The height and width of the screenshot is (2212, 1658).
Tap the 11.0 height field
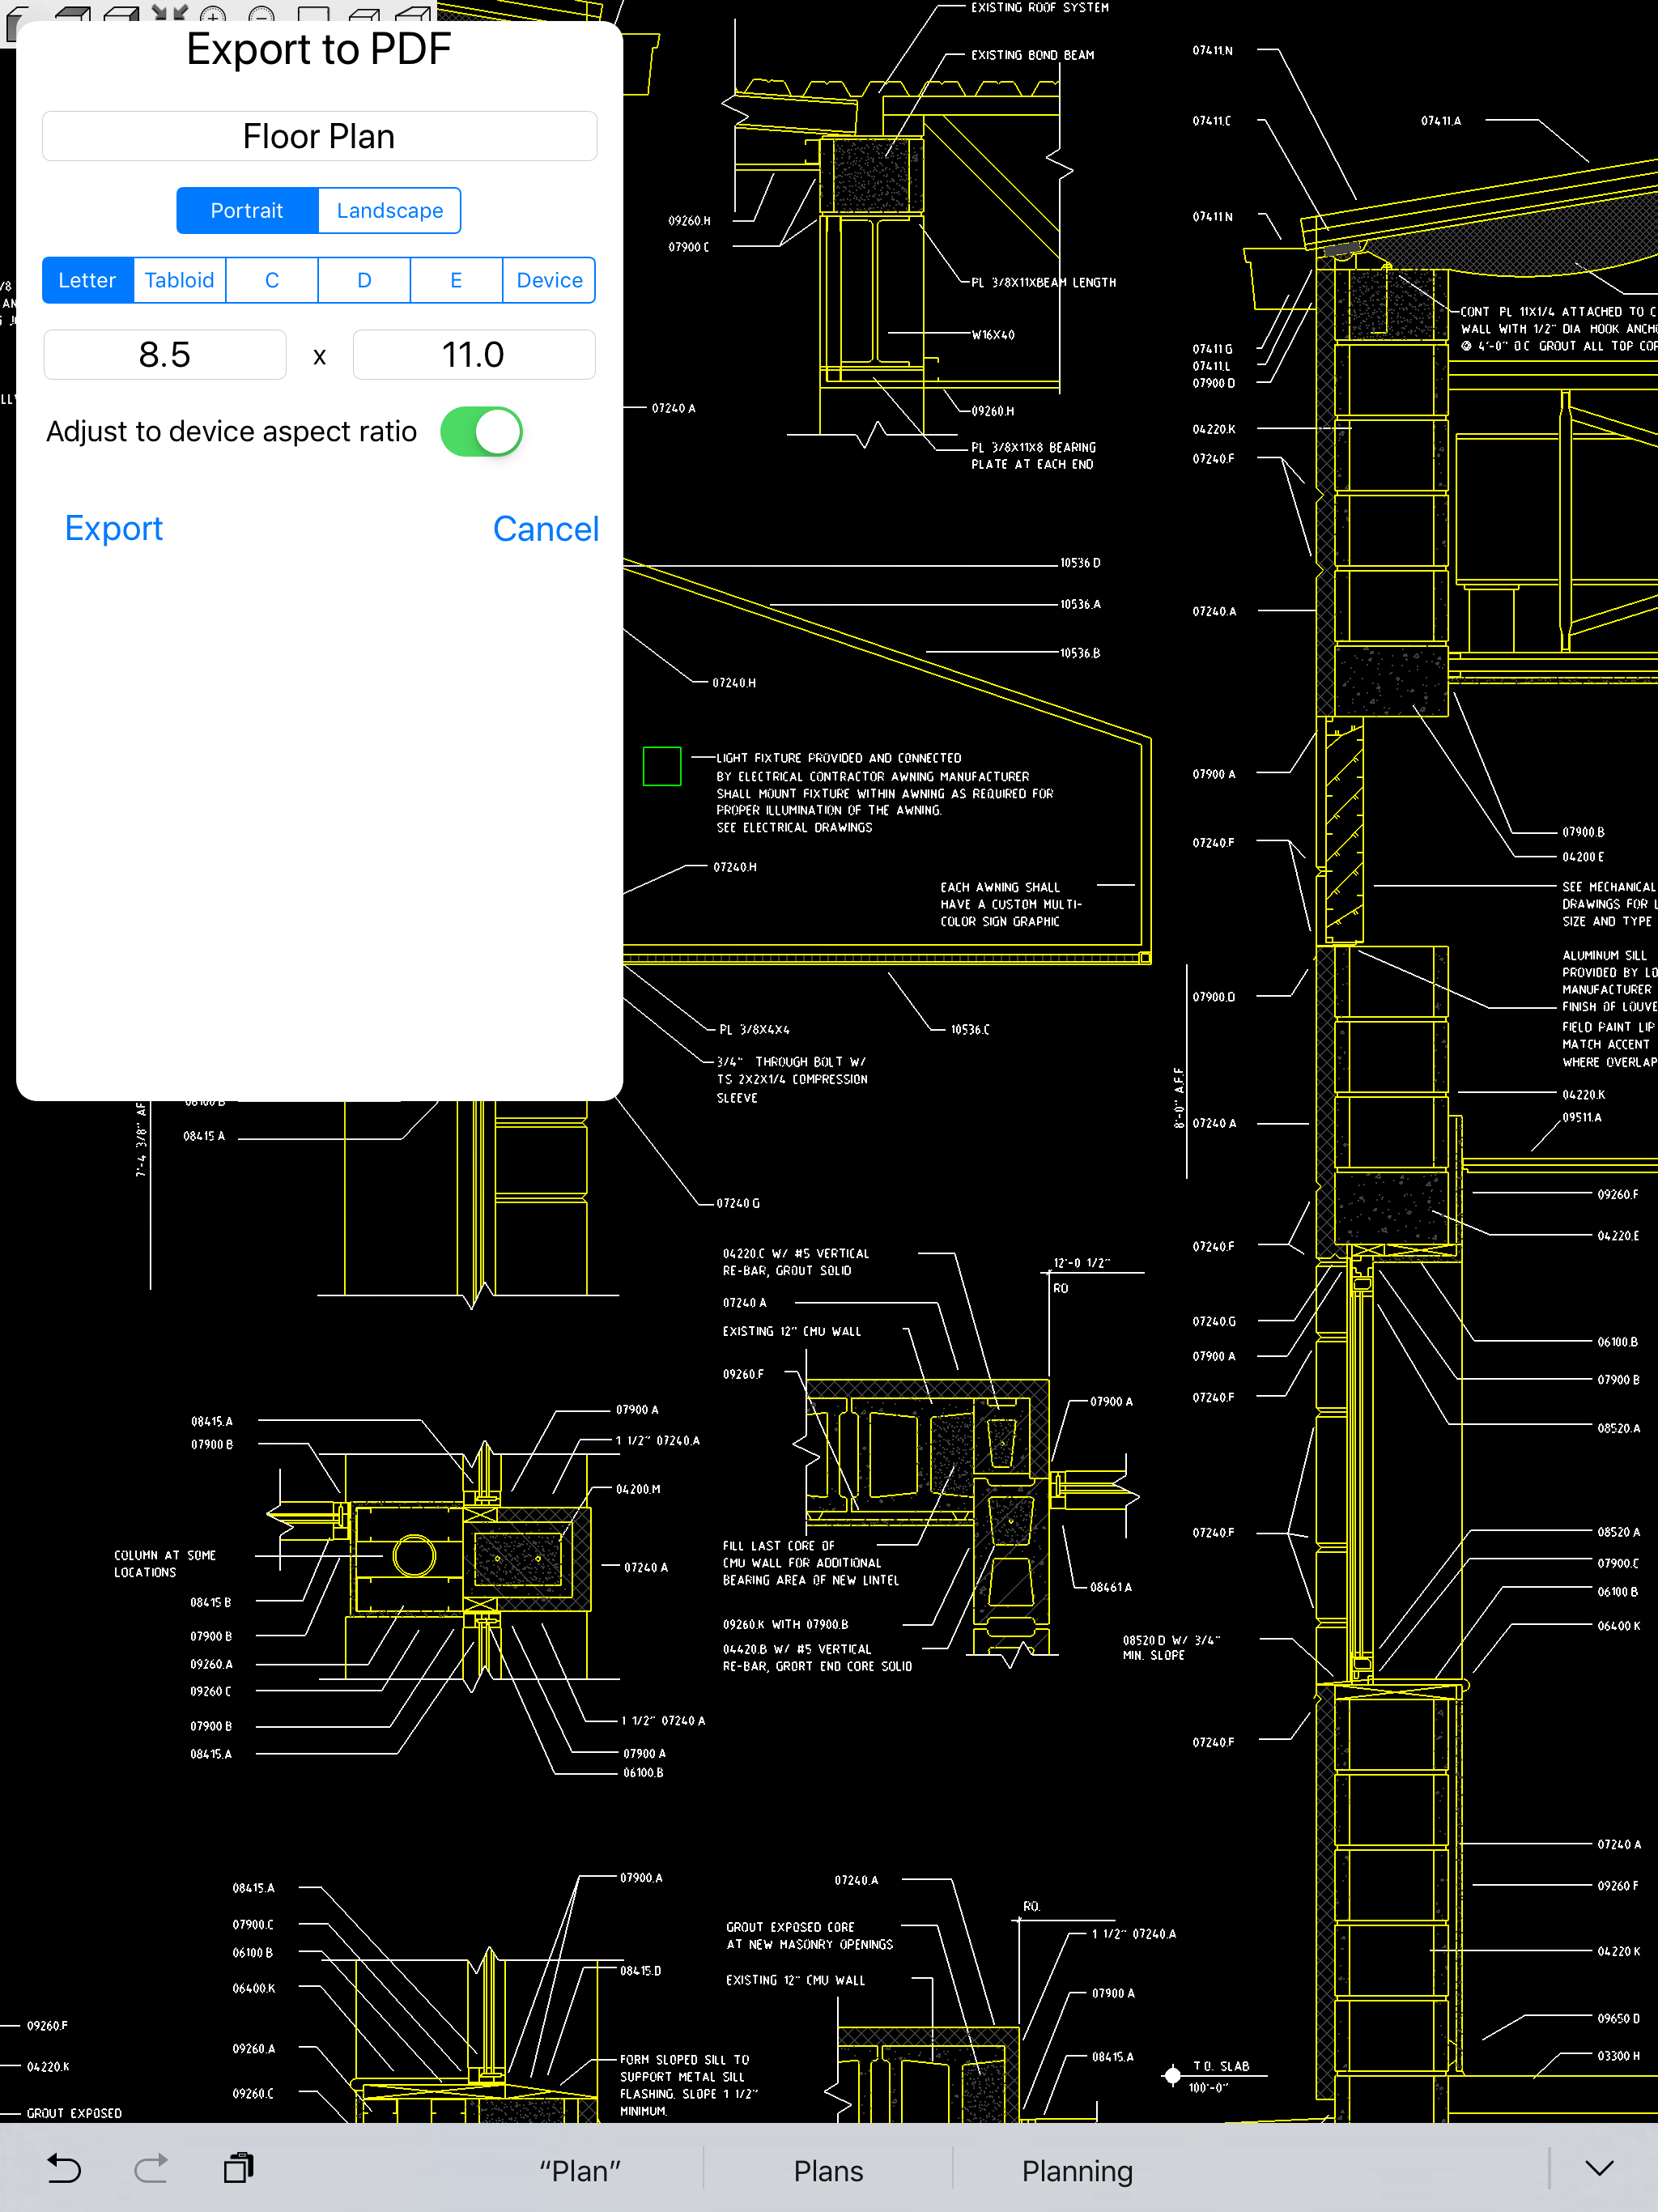click(x=473, y=355)
